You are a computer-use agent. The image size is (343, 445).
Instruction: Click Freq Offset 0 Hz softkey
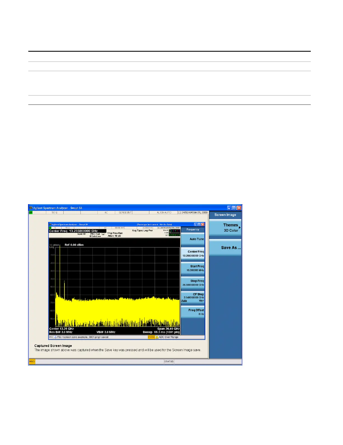click(x=193, y=312)
